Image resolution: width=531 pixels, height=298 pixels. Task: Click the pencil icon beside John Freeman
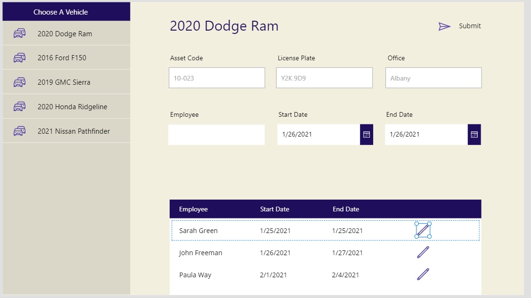tap(423, 252)
